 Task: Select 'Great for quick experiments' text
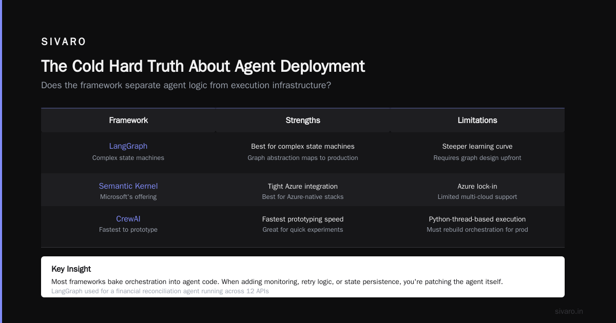tap(303, 230)
